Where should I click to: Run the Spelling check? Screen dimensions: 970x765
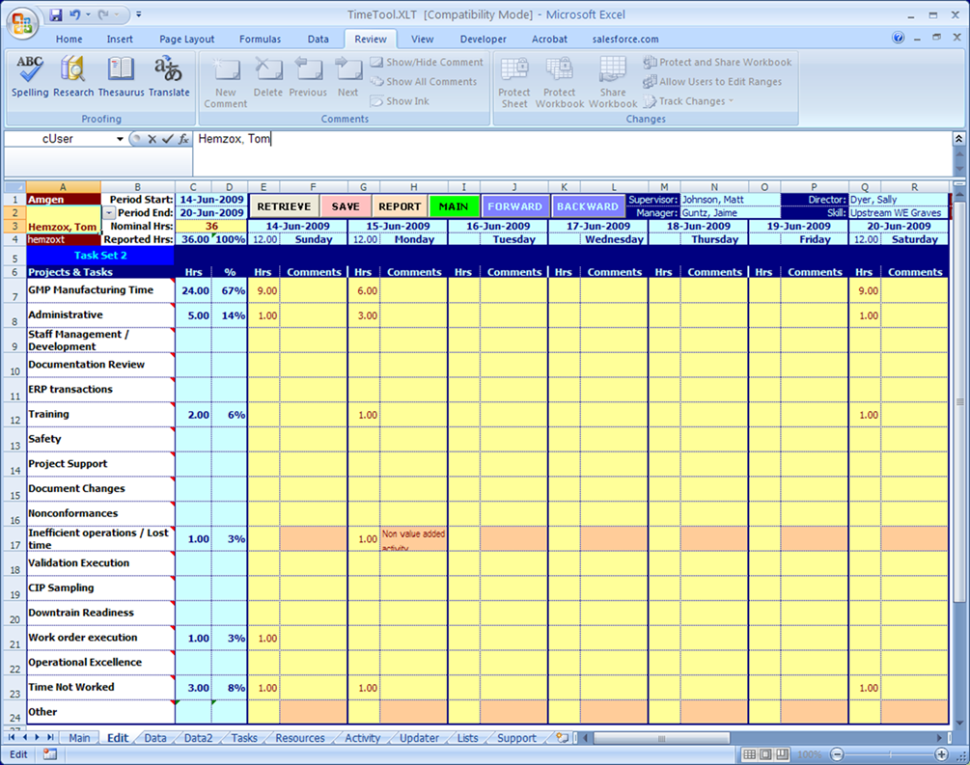click(x=30, y=76)
